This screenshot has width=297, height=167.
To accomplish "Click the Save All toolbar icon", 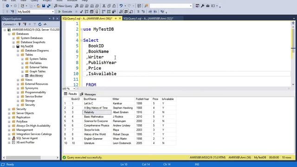I will 49,6.
